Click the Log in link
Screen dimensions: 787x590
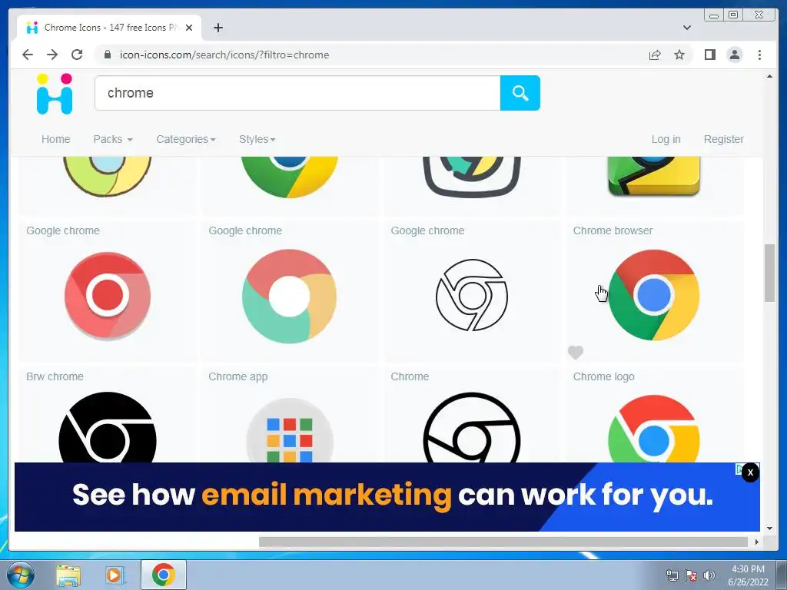(666, 139)
